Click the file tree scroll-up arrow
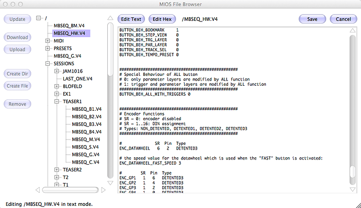Viewport: 361px width, 208px height. pyautogui.click(x=110, y=18)
